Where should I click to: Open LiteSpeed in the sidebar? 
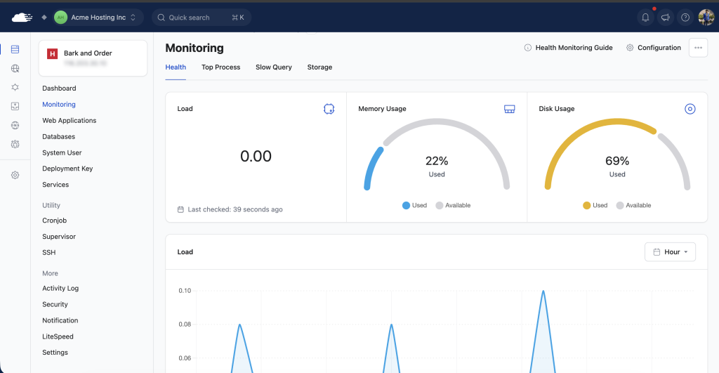(58, 336)
